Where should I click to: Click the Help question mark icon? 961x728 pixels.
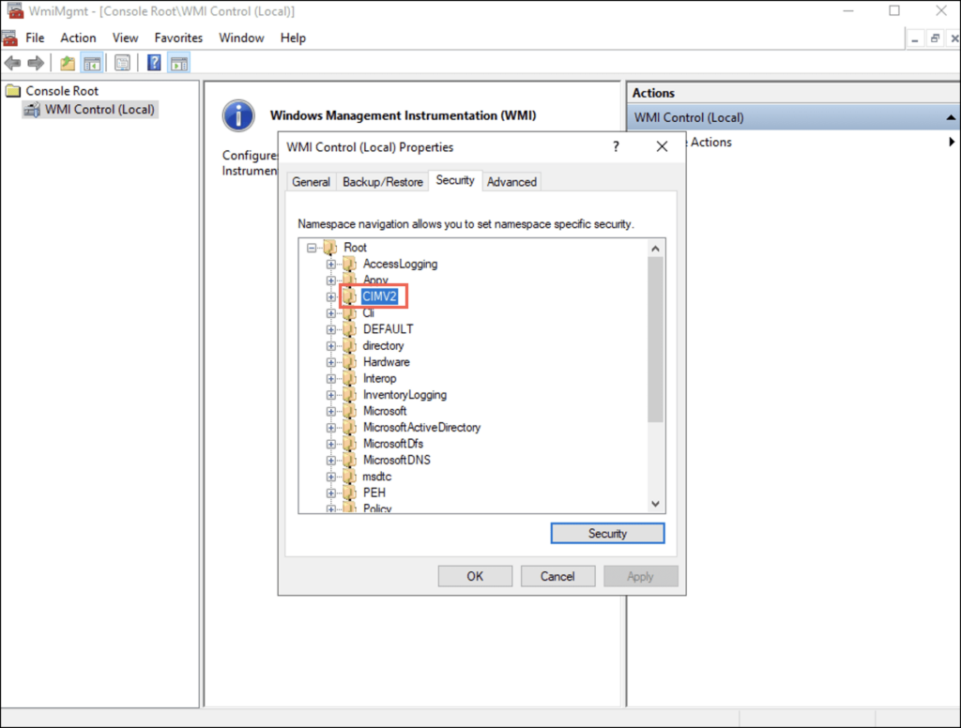153,63
